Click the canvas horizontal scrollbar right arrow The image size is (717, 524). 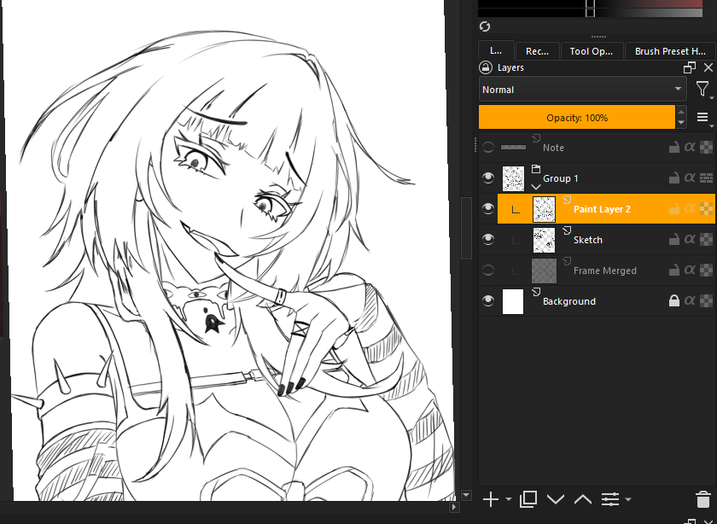(x=453, y=507)
